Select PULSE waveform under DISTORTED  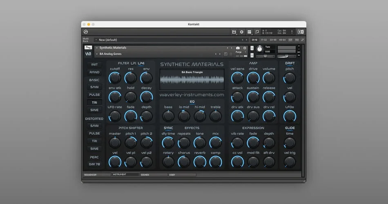[94, 133]
